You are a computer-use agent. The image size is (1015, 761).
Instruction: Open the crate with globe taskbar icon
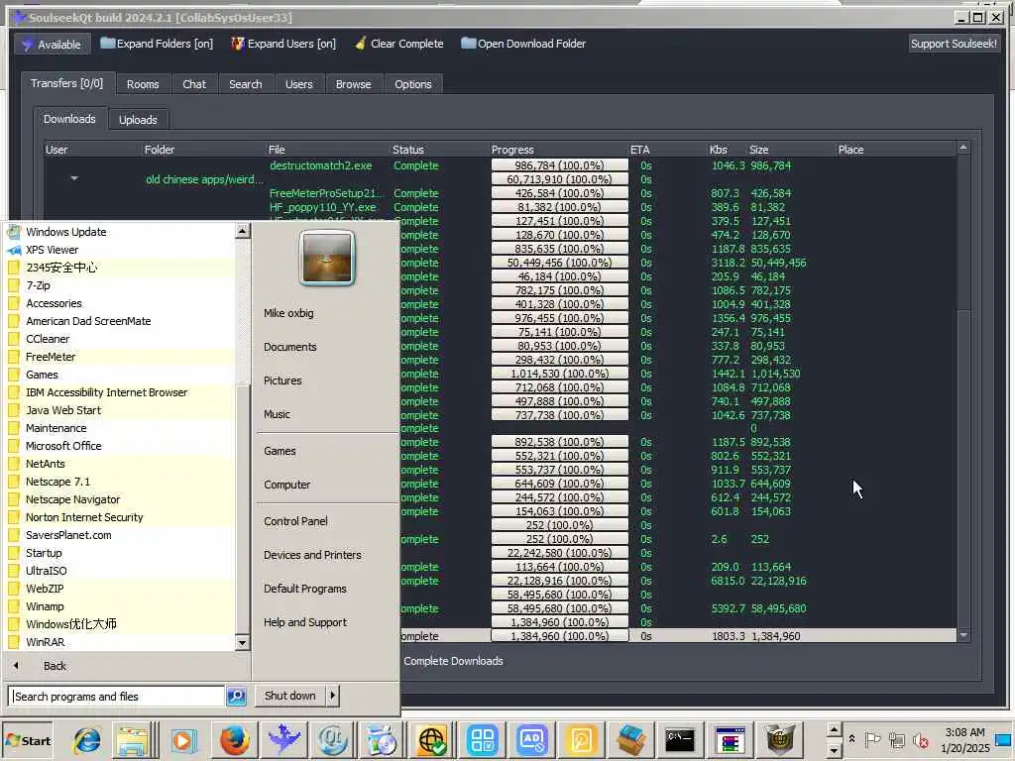[779, 739]
